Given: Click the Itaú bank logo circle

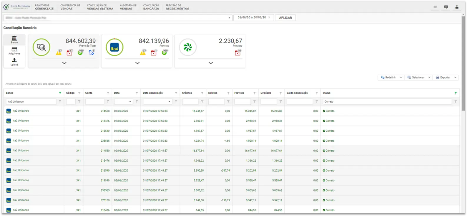Looking at the screenshot, I should (x=114, y=47).
